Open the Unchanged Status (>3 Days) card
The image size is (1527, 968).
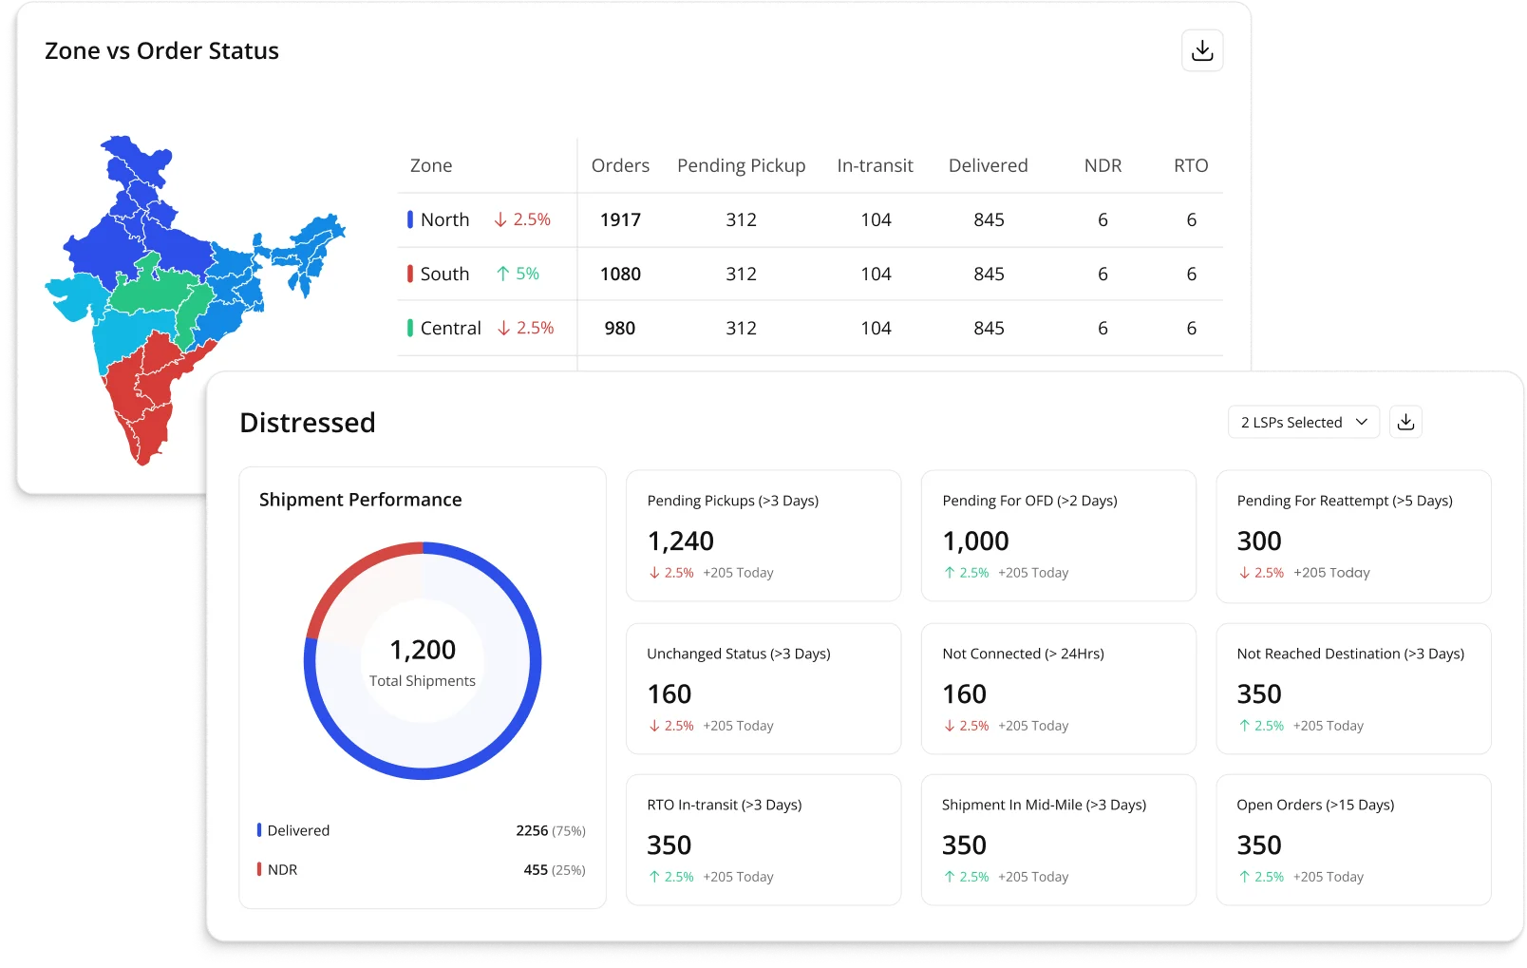tap(763, 689)
